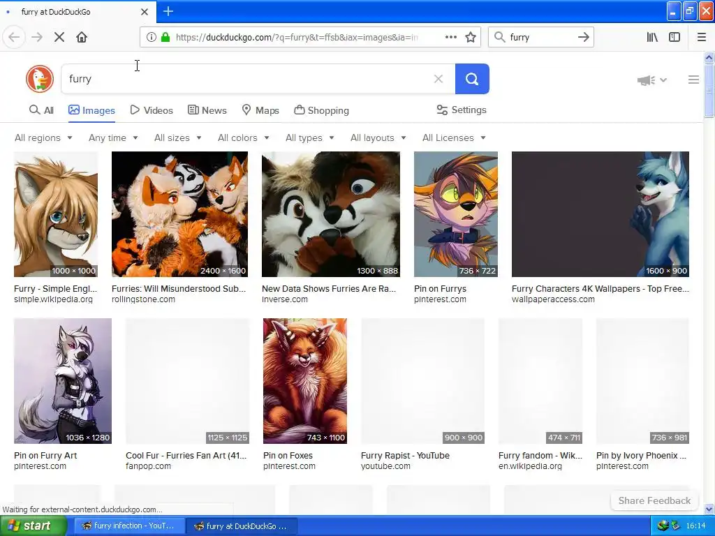Viewport: 715px width, 536px height.
Task: Open the Furry fandom Wikipedia thumbnail
Action: [x=540, y=381]
